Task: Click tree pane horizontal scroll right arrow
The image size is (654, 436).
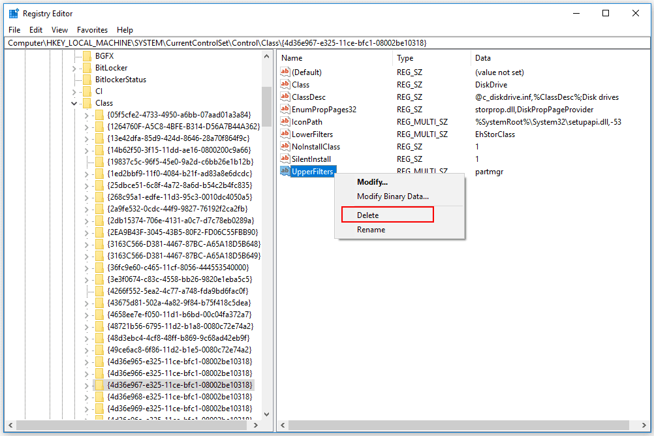Action: (x=256, y=425)
